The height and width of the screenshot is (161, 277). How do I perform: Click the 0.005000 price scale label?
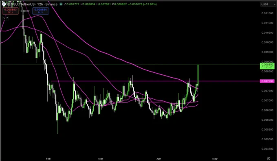tap(267, 139)
